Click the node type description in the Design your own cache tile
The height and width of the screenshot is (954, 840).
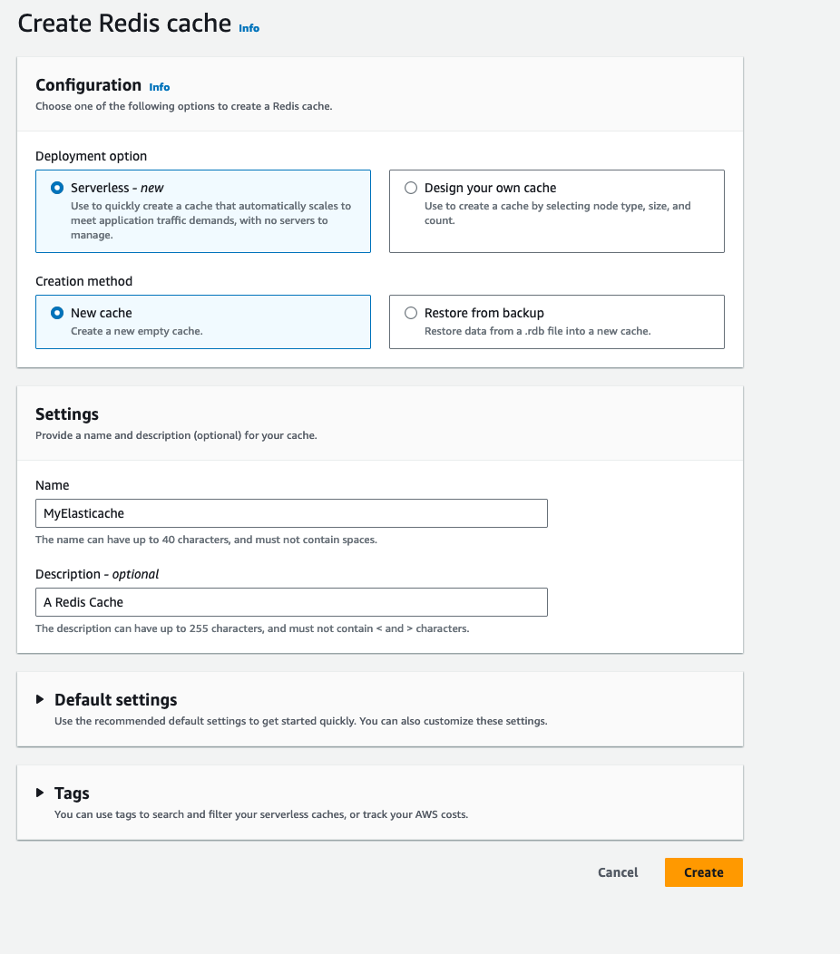point(557,213)
